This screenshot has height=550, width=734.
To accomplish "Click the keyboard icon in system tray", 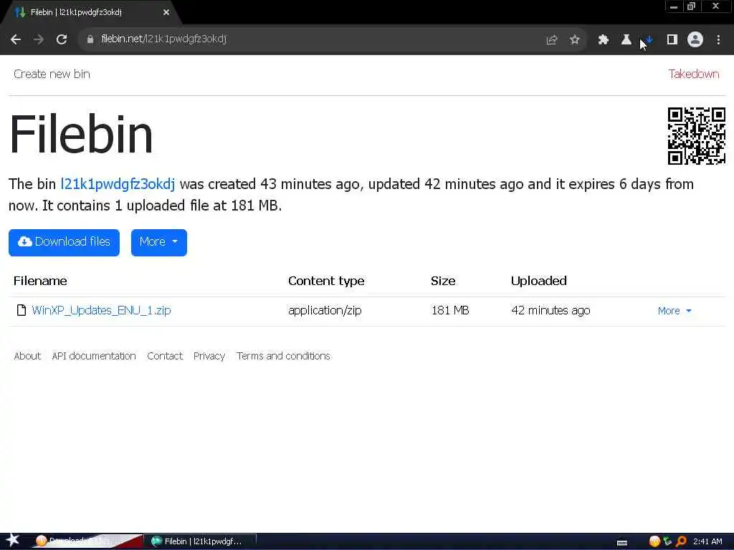I will click(622, 543).
